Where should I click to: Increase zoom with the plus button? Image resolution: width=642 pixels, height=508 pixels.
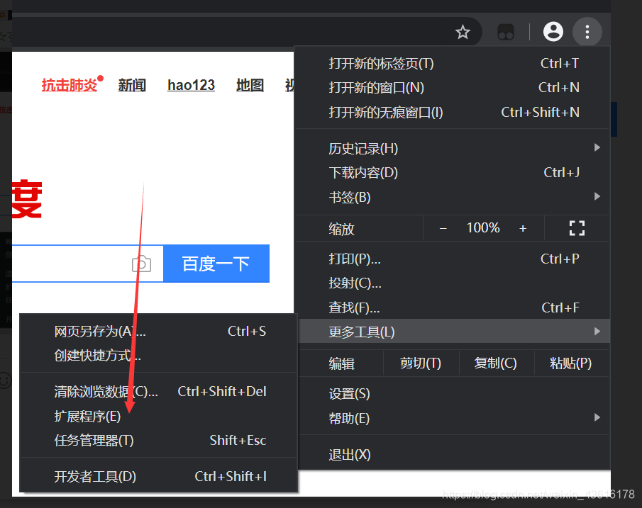(x=523, y=228)
